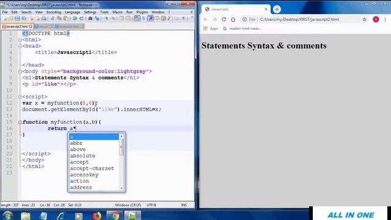Click the Chrome address bar URL
Screen dimensions: 391x220
coord(299,20)
